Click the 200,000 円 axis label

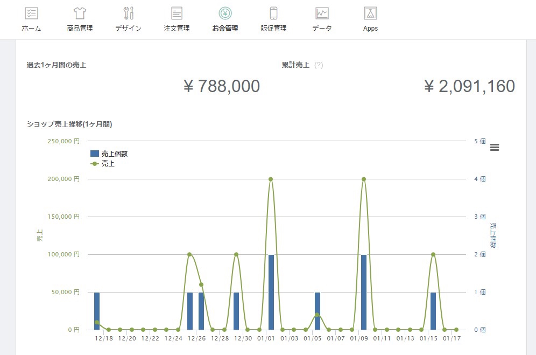64,179
